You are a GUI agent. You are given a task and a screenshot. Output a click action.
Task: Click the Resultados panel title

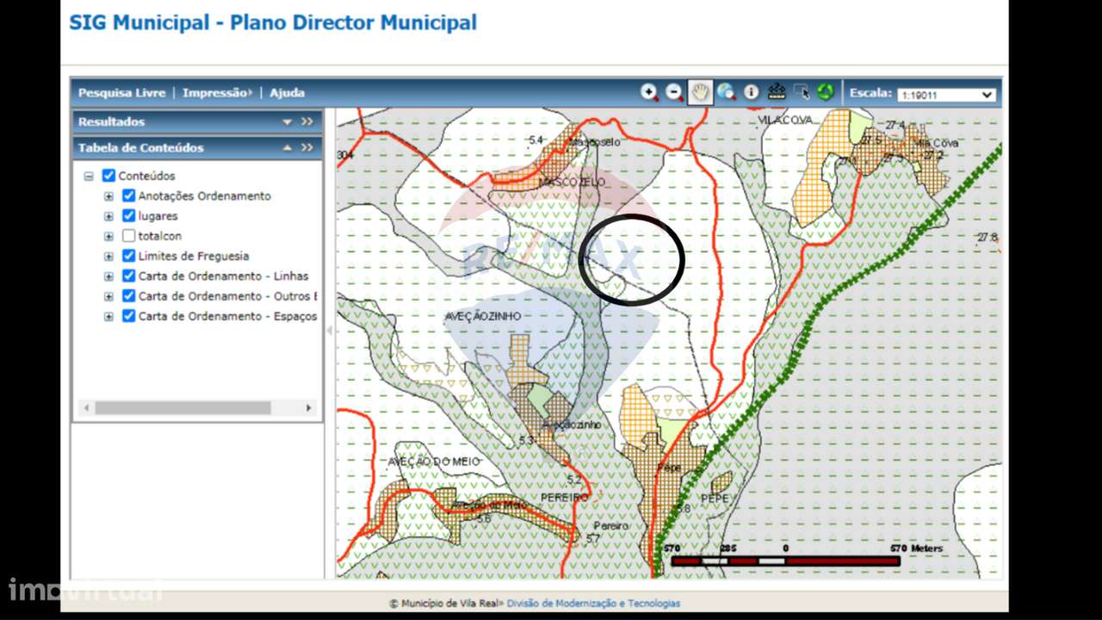point(112,122)
